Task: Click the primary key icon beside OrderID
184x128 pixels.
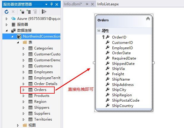Action: coord(103,37)
